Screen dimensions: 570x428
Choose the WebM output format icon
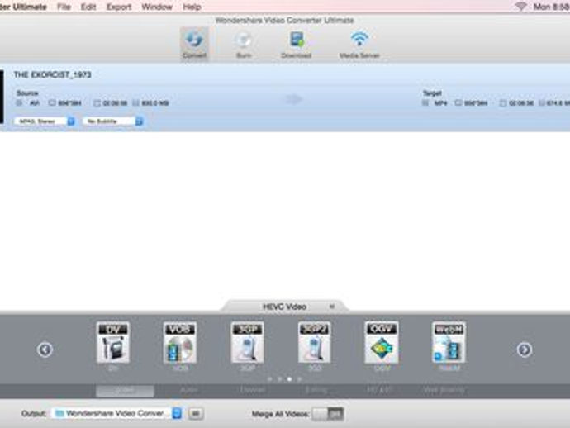tap(449, 343)
